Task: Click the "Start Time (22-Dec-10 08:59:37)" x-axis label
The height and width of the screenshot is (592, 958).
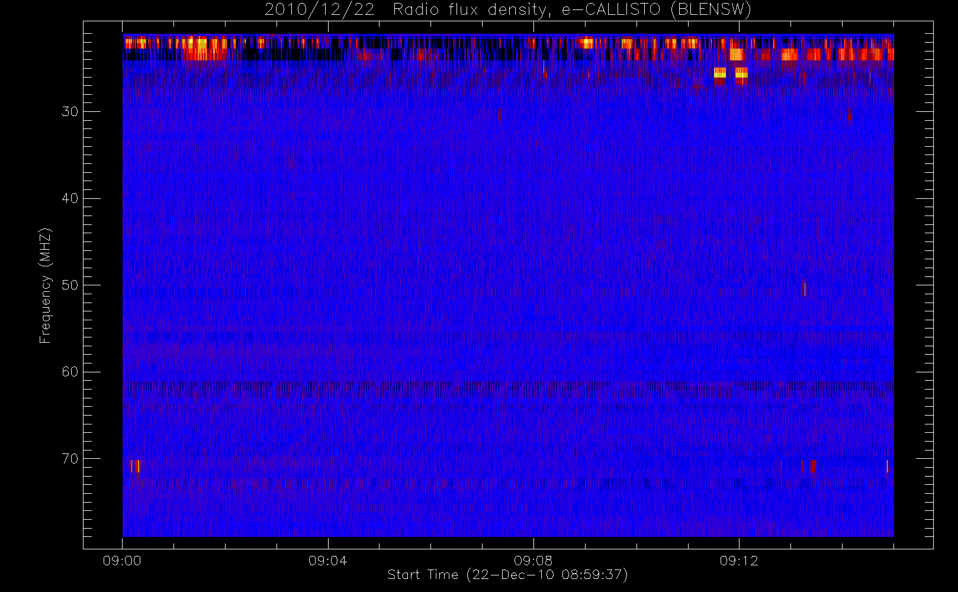Action: tap(507, 575)
